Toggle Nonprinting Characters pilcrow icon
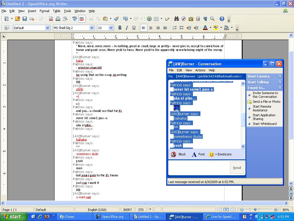 205,19
